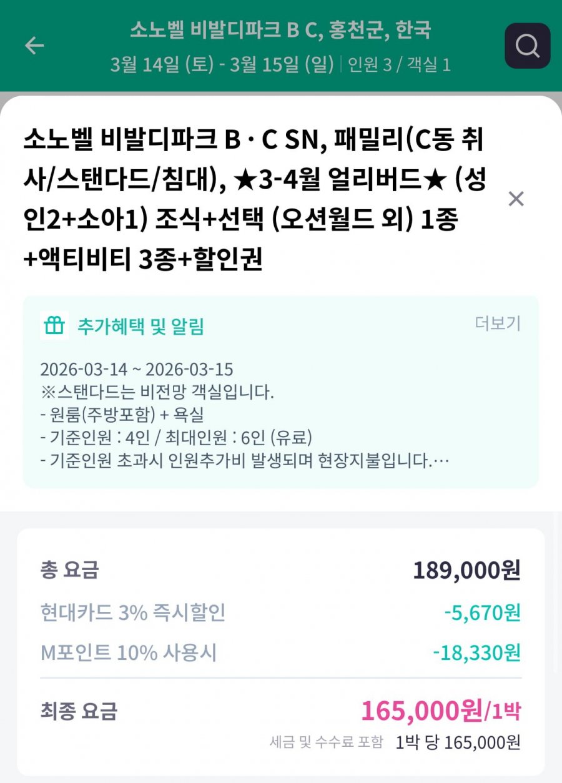Select the M포인트 10% 사용시 row

pos(129,653)
